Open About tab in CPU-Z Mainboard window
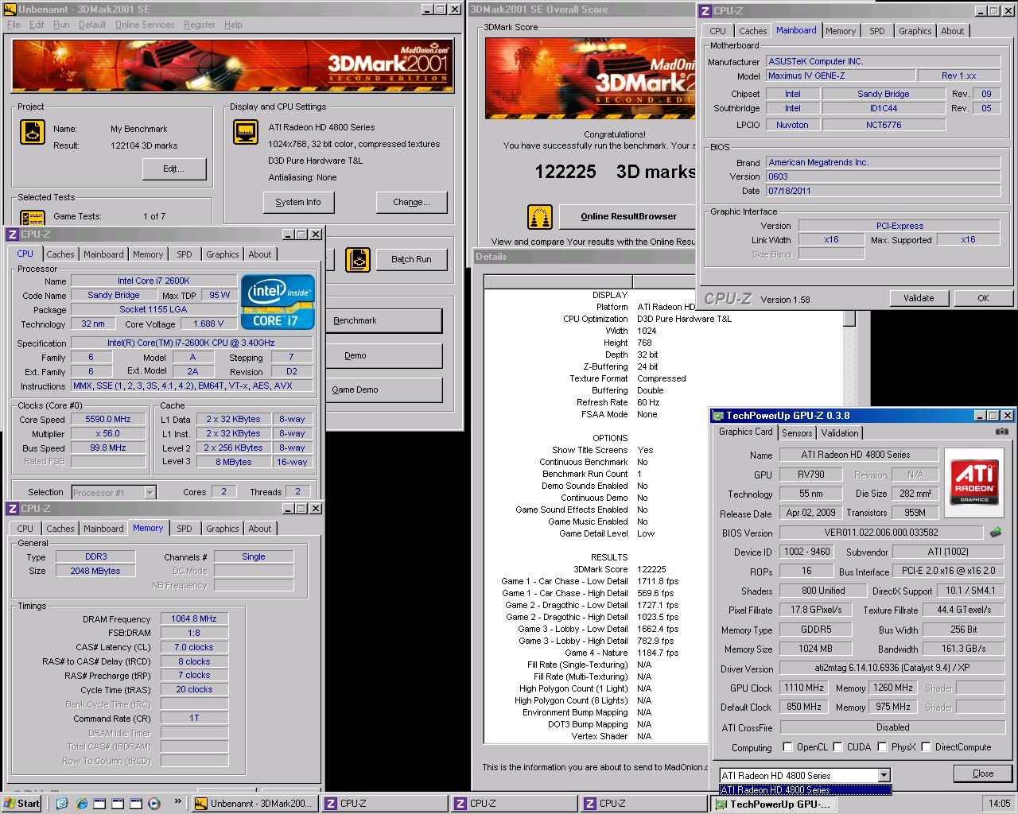The width and height of the screenshot is (1018, 814). coord(952,31)
